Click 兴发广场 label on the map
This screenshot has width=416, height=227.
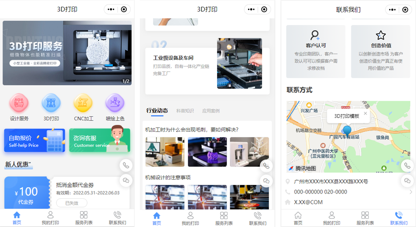[x=309, y=110]
